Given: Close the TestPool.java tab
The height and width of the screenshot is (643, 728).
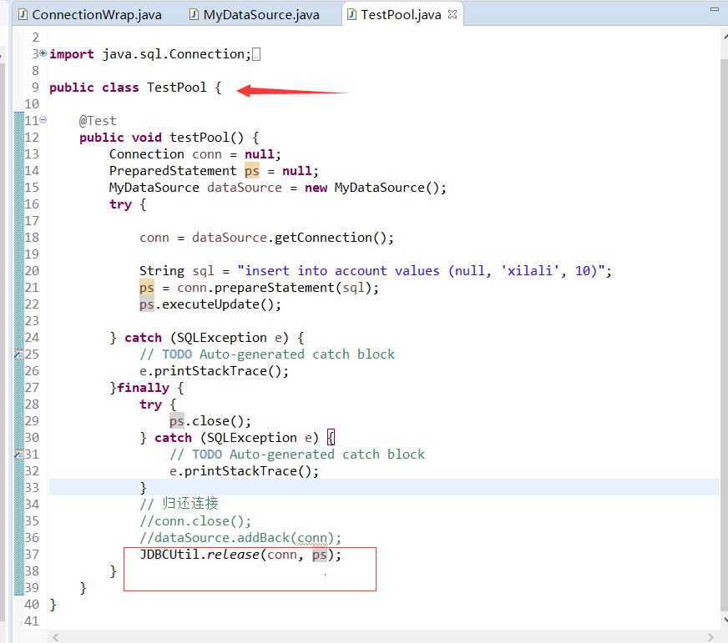Looking at the screenshot, I should (x=452, y=14).
